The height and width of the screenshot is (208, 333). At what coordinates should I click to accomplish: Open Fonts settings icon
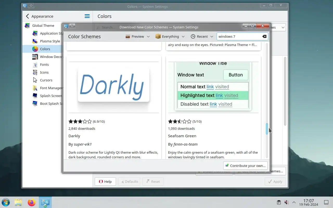click(x=35, y=64)
